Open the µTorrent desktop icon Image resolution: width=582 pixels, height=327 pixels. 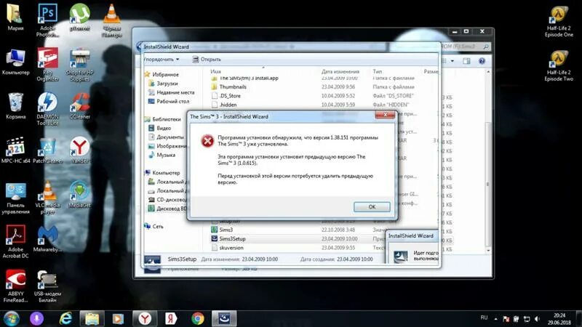pos(79,17)
